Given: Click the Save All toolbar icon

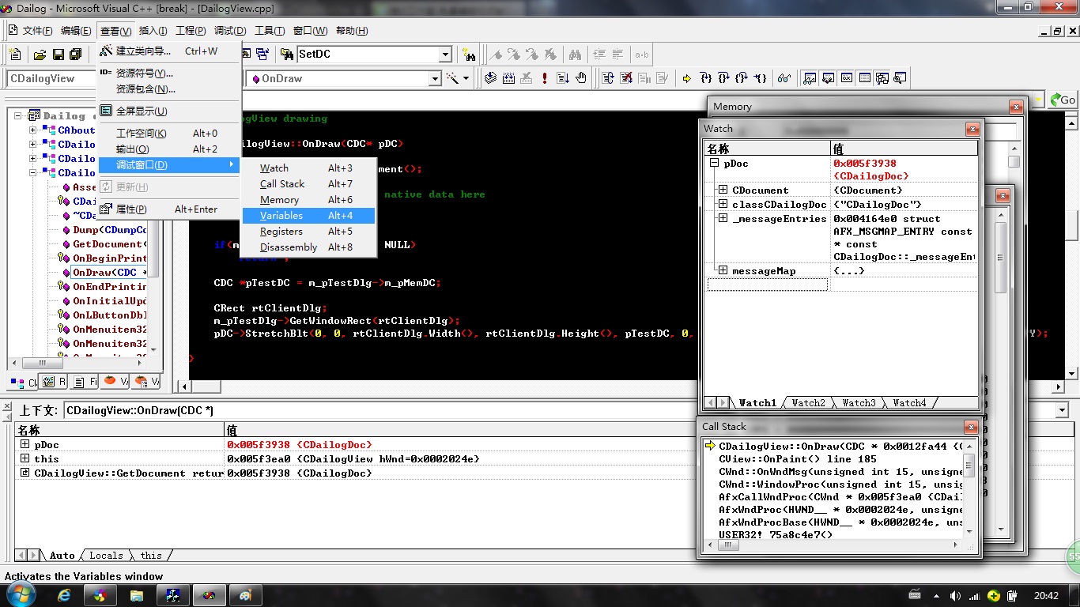Looking at the screenshot, I should (76, 55).
